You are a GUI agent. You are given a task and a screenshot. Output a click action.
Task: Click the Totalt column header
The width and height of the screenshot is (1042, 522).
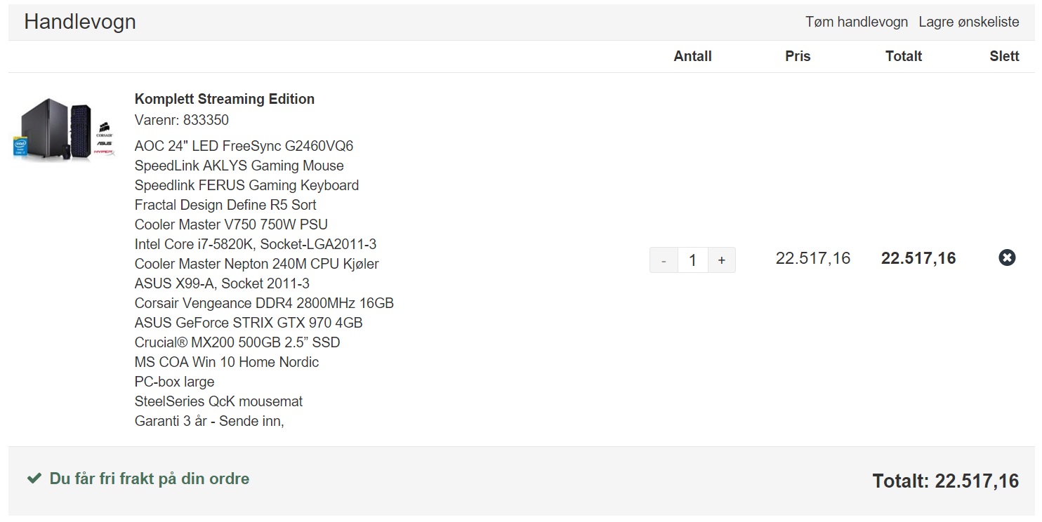pos(904,56)
